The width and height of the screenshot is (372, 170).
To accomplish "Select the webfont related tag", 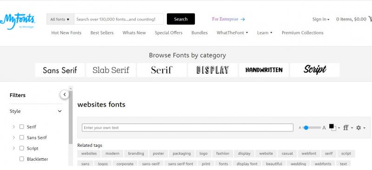I will (309, 153).
